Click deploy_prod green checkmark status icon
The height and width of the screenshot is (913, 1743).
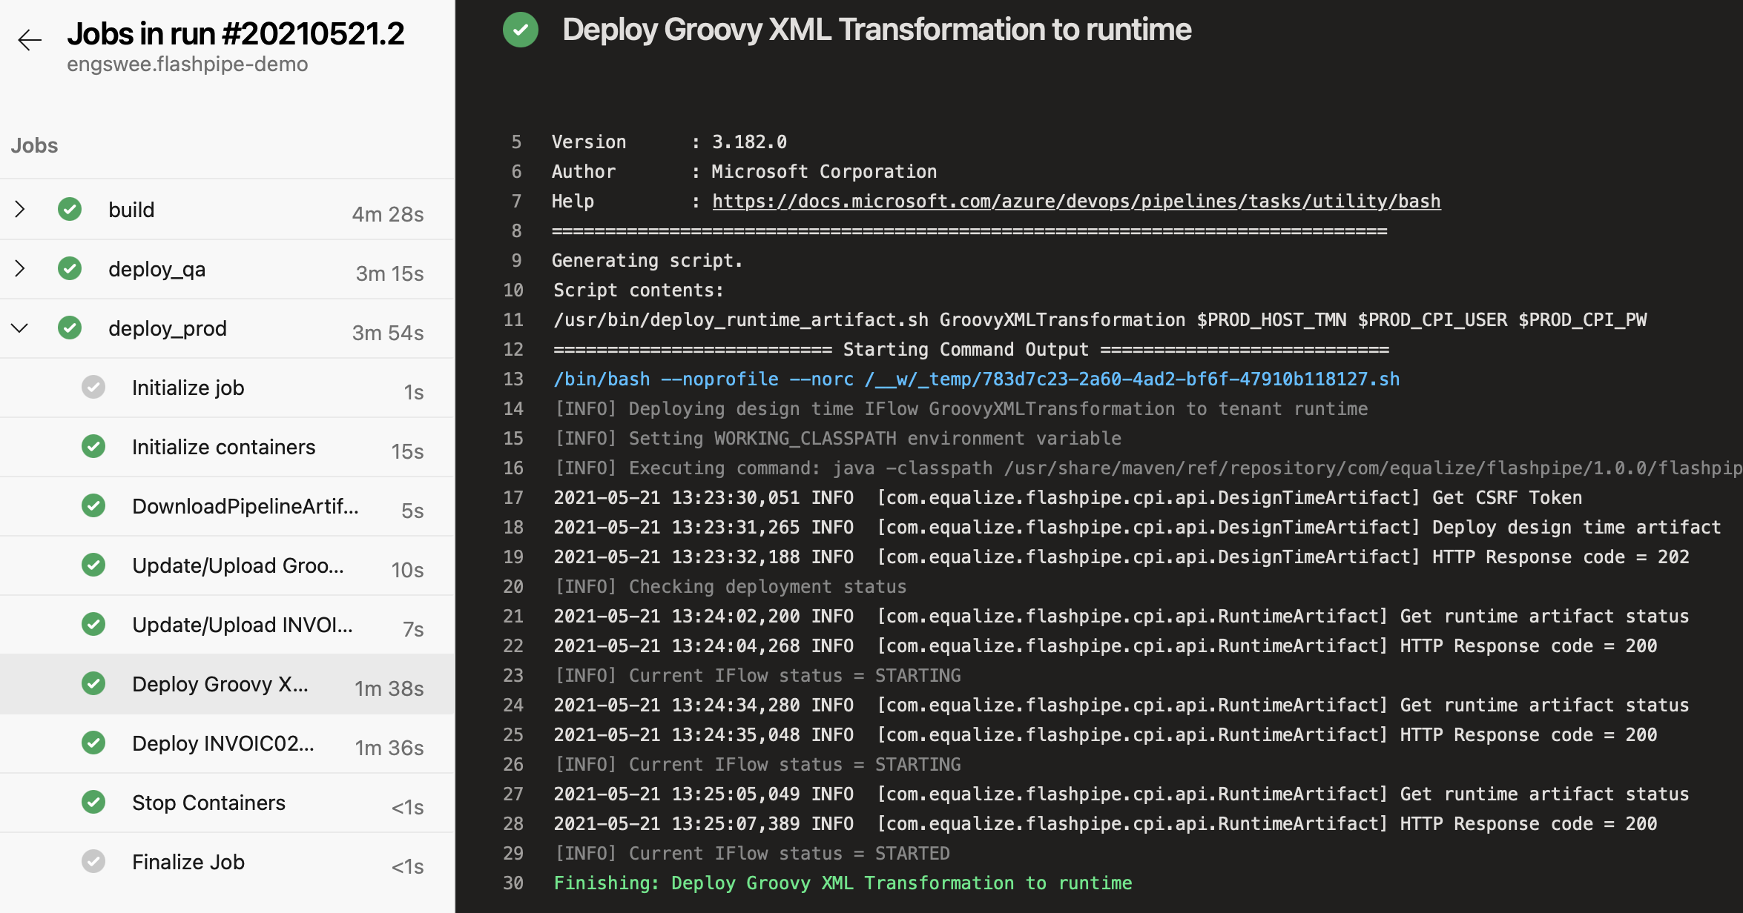pos(70,328)
